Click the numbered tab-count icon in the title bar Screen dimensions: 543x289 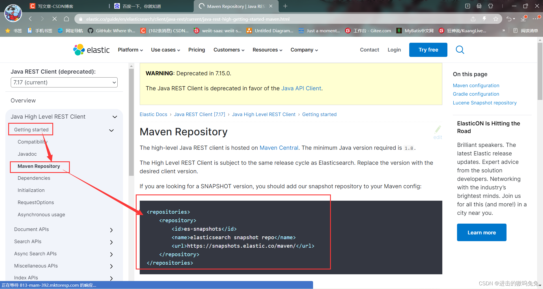(467, 6)
